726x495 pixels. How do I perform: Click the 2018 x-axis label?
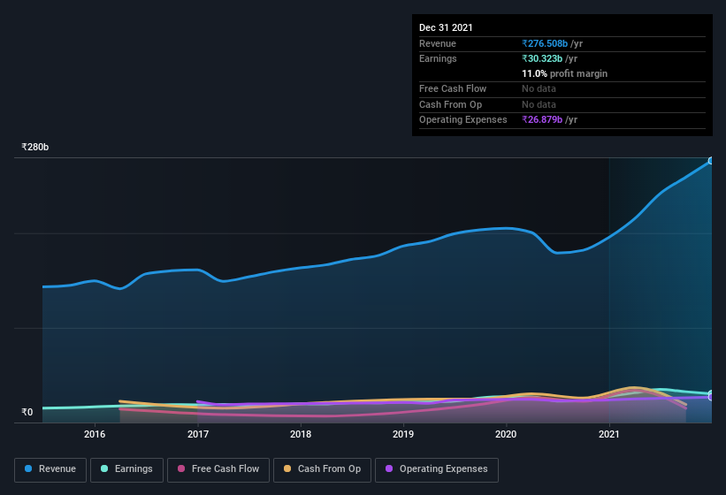[x=301, y=434]
